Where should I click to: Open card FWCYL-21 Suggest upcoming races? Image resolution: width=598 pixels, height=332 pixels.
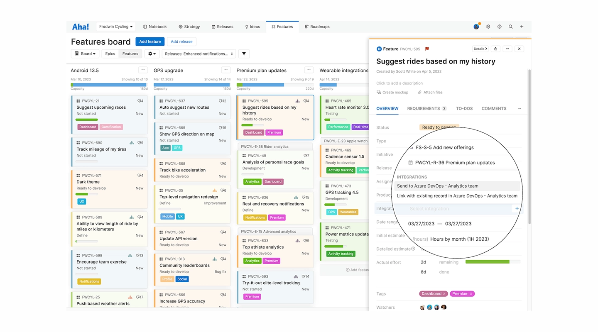click(x=110, y=115)
